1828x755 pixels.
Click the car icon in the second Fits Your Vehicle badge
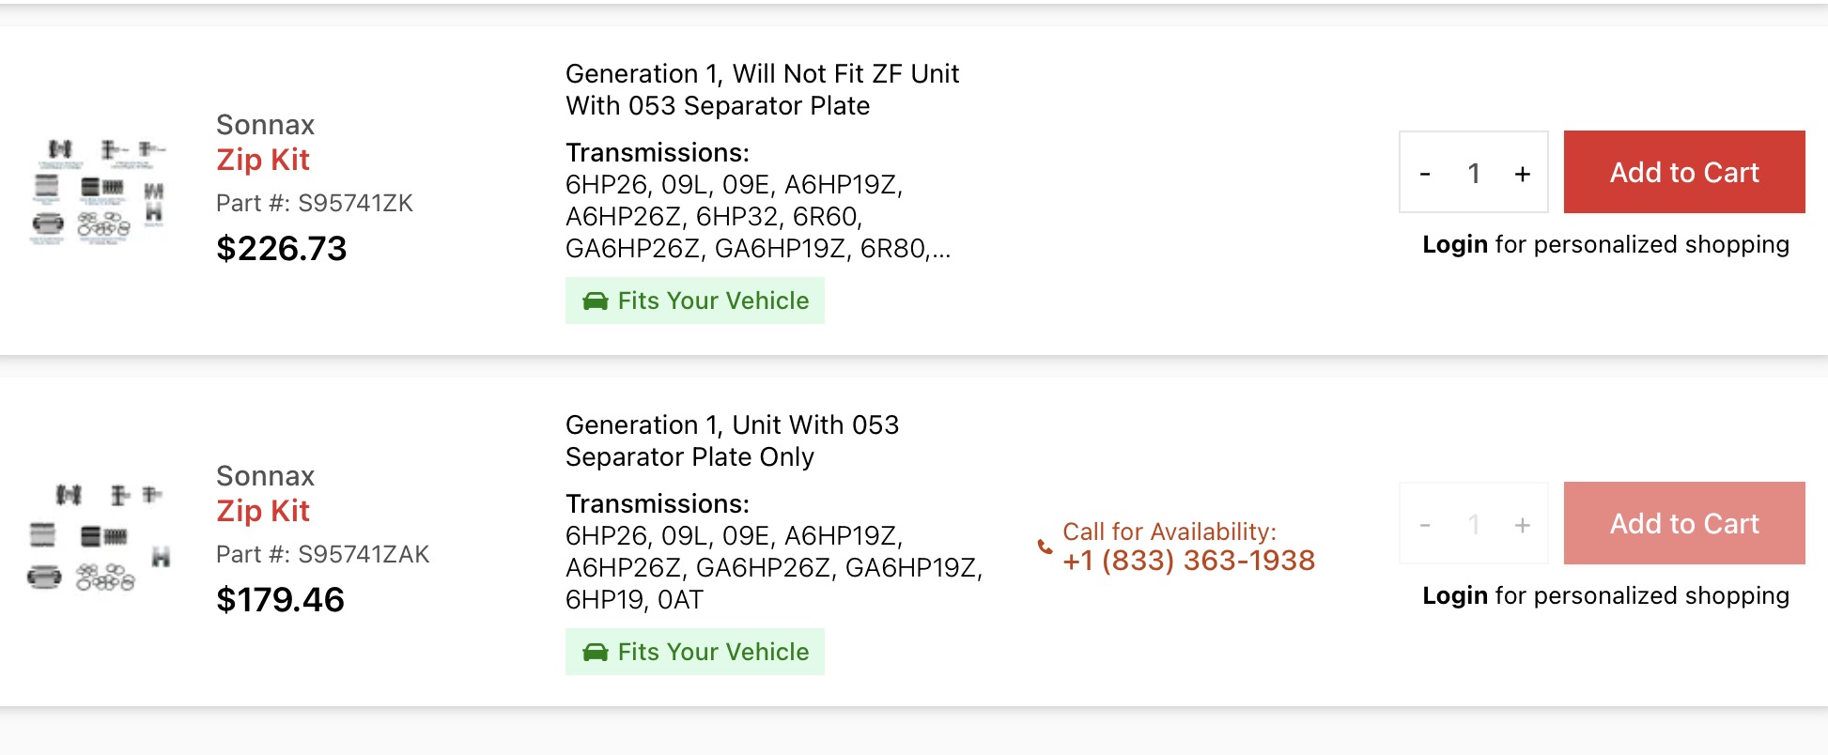click(596, 652)
